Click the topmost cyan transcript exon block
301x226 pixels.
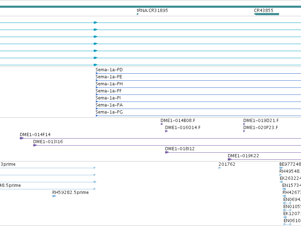click(x=95, y=23)
